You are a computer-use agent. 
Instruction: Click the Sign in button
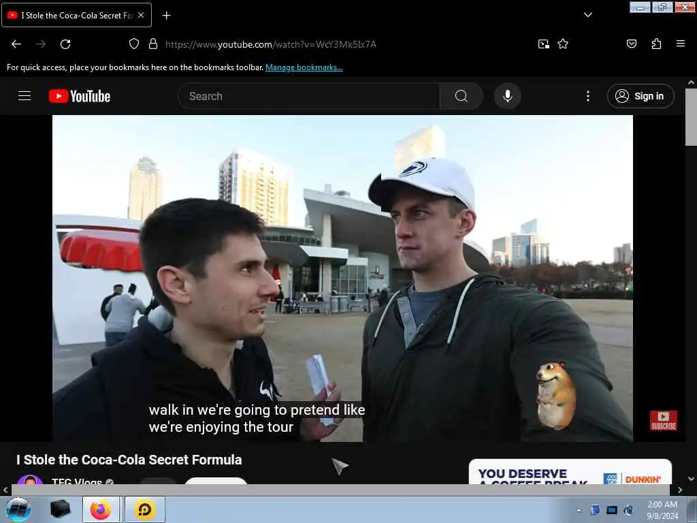point(641,96)
